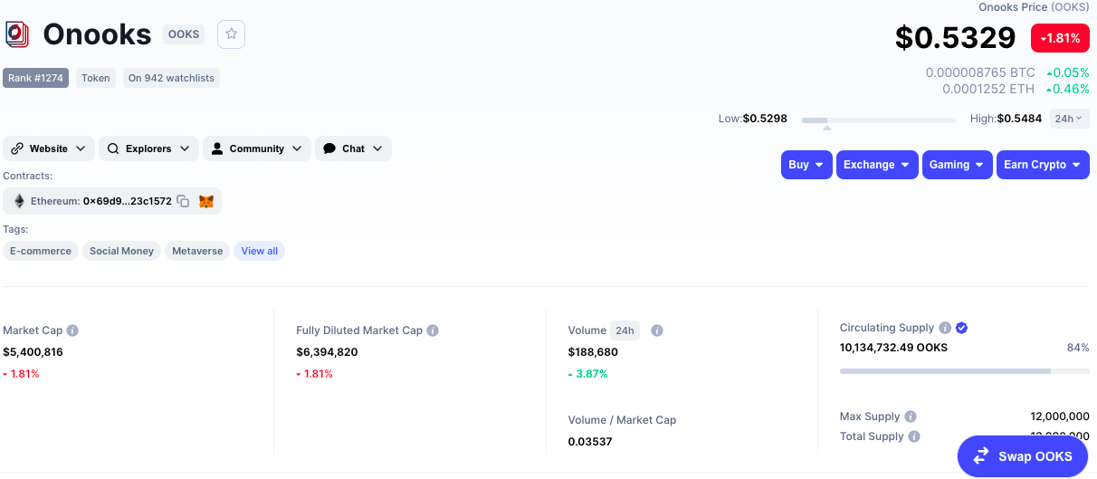Image resolution: width=1097 pixels, height=479 pixels.
Task: Open Circulating Supply info icon
Action: (x=945, y=328)
